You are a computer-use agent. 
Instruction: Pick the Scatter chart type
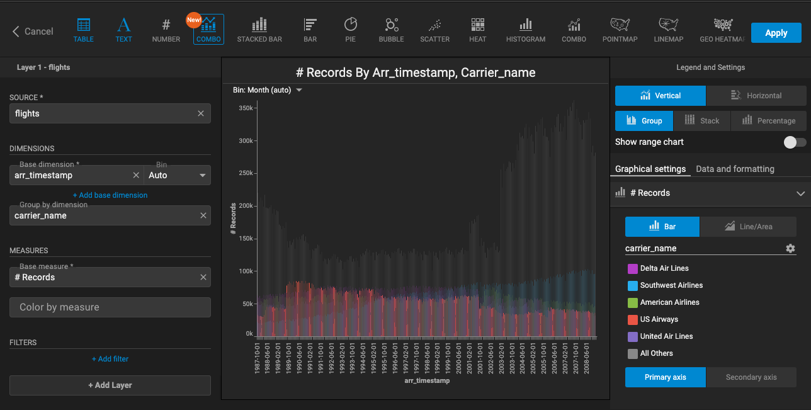coord(434,30)
